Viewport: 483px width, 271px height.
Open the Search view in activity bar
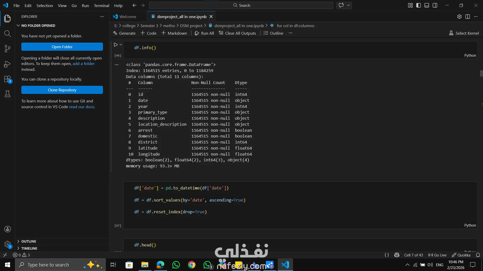coord(8,34)
